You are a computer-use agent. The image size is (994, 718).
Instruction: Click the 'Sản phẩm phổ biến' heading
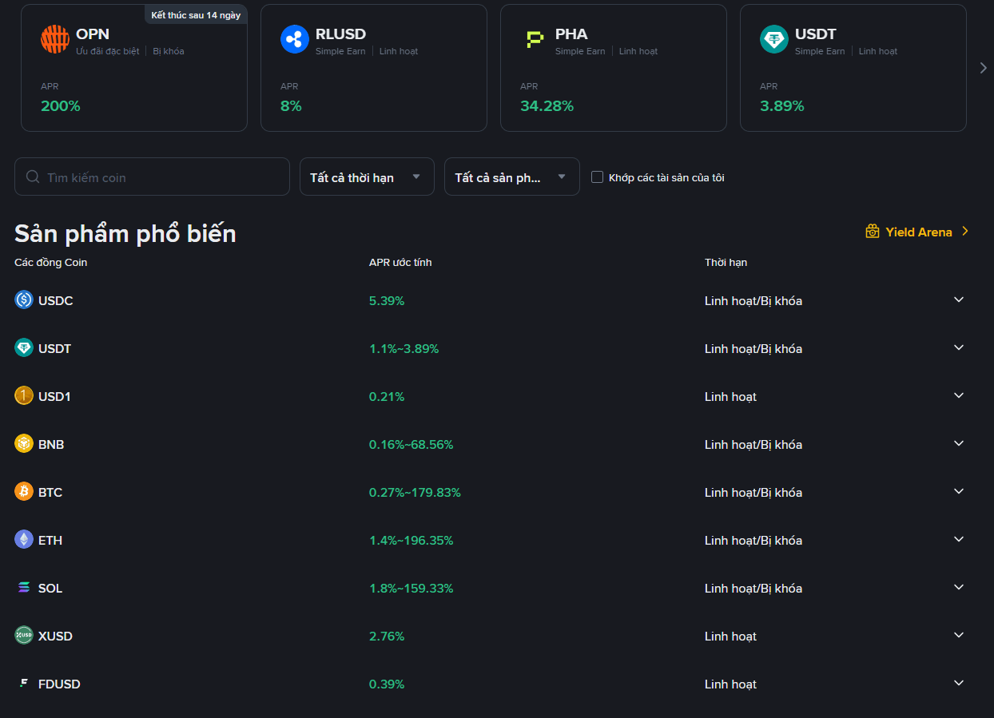(x=125, y=233)
